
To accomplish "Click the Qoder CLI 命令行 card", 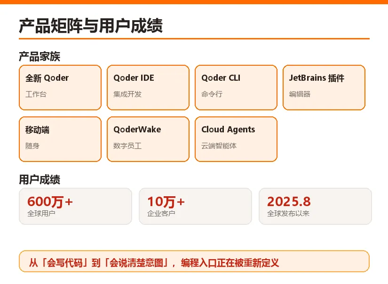I will click(236, 87).
